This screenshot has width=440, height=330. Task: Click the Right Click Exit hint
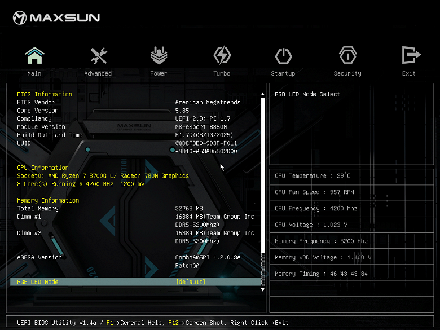click(x=259, y=323)
